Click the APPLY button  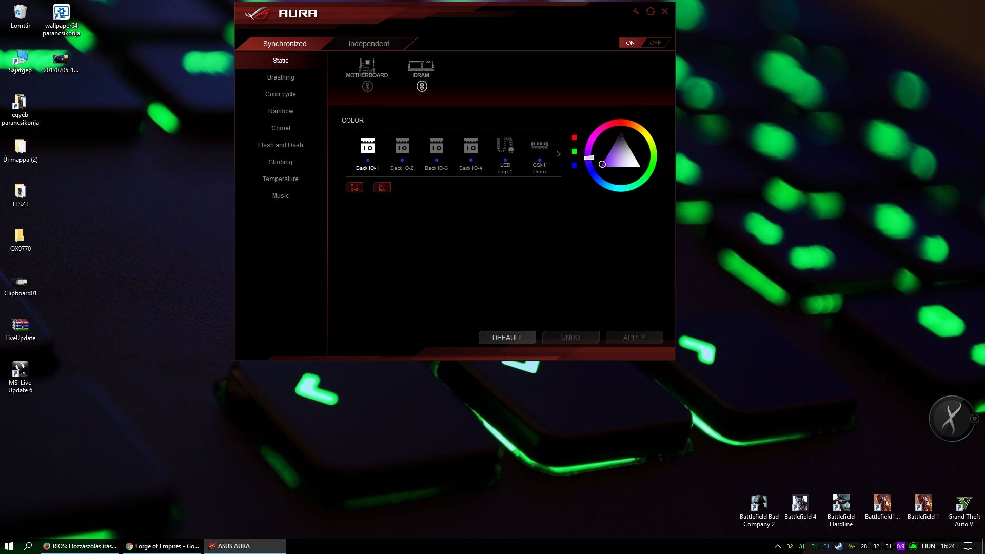pyautogui.click(x=634, y=338)
